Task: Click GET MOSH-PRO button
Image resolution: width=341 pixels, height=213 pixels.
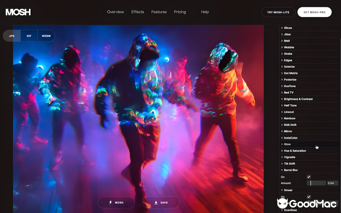Action: tap(314, 12)
